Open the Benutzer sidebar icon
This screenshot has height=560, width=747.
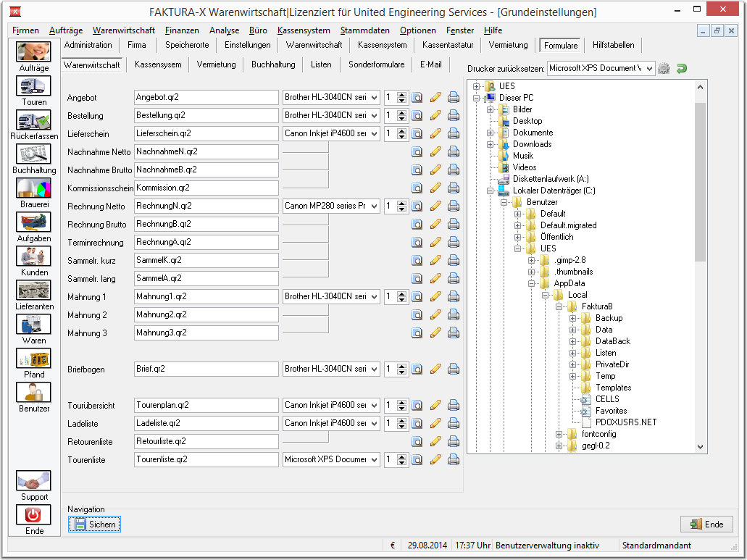[x=33, y=393]
